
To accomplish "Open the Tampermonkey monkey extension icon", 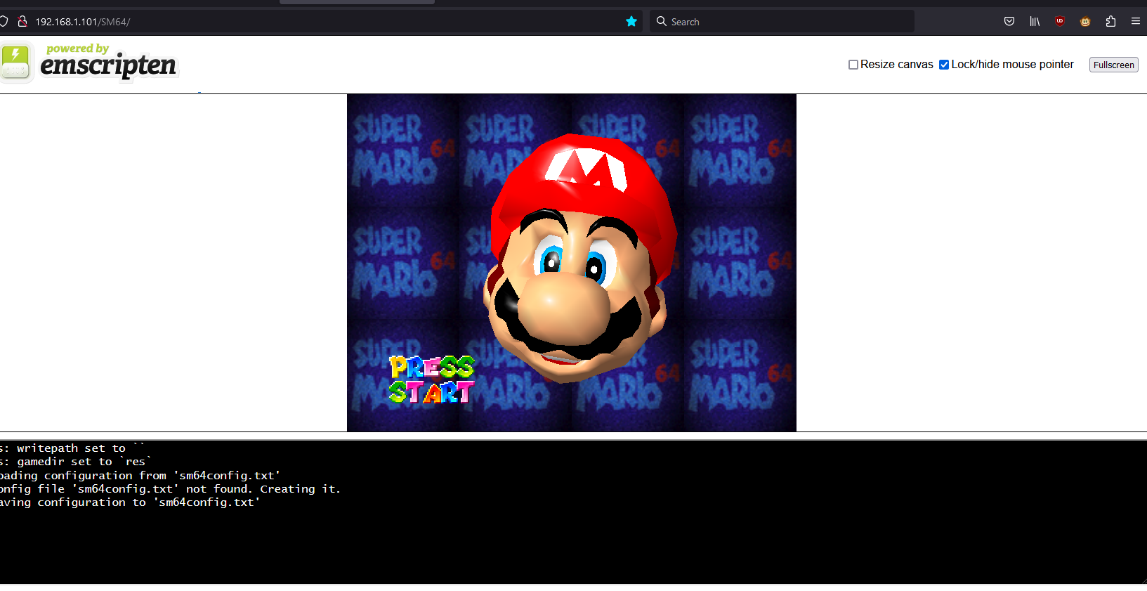I will pos(1085,21).
